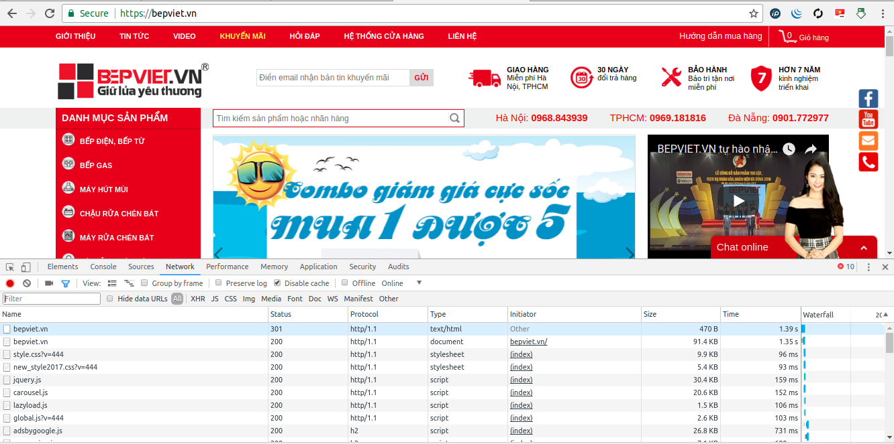This screenshot has width=894, height=444.
Task: Open the Console tab
Action: (x=103, y=267)
